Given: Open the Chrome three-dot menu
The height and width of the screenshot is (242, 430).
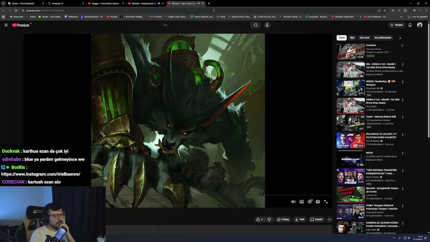Looking at the screenshot, I should 426,10.
